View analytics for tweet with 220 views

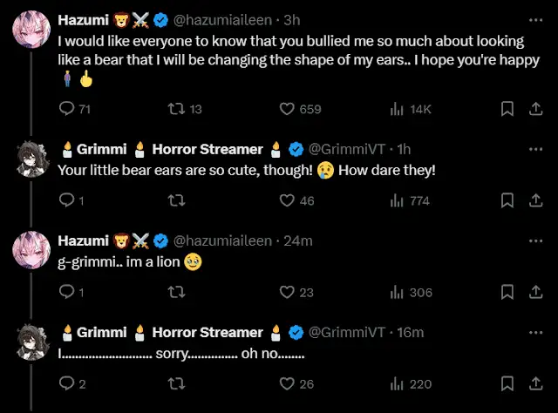(397, 383)
